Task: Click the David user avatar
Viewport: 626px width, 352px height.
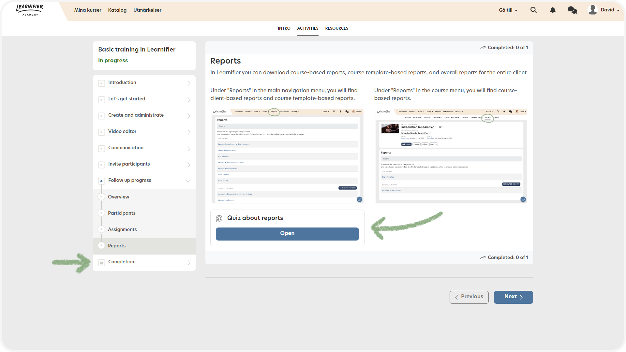Action: 592,10
